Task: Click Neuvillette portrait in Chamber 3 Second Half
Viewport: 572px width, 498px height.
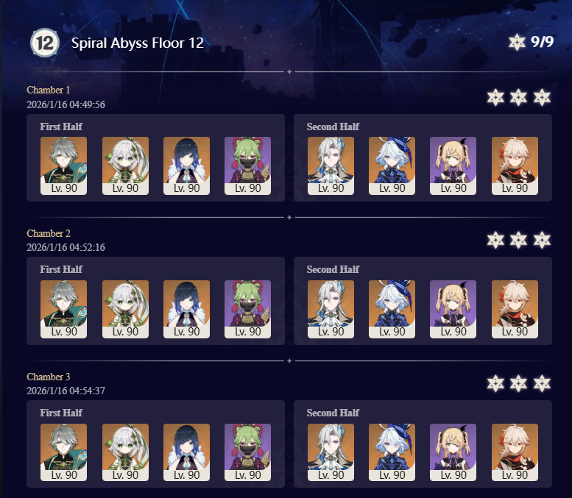Action: point(331,452)
